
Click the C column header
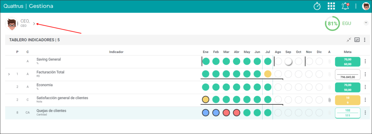[x=28, y=52]
